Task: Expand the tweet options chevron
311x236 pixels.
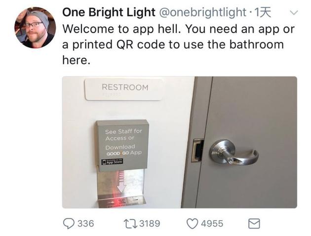Action: pyautogui.click(x=294, y=13)
